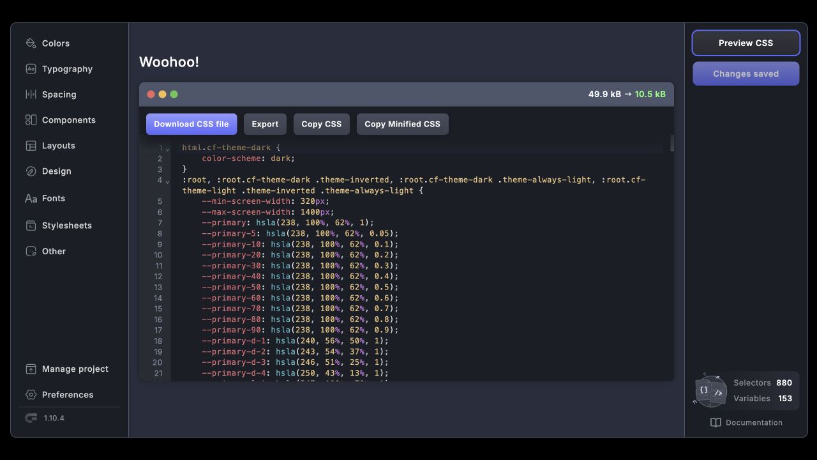
Task: Click the Components icon in sidebar
Action: [31, 120]
